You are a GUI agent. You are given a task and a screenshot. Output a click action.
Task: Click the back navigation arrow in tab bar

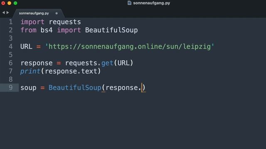pos(4,12)
